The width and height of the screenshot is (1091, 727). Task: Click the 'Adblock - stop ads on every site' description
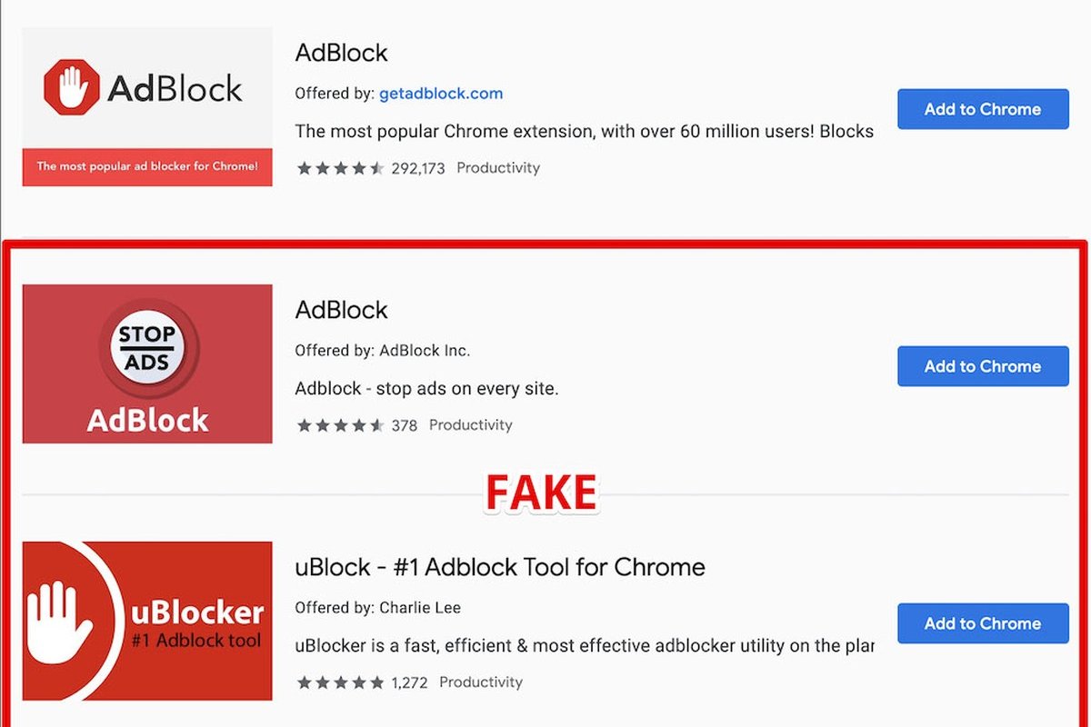point(426,389)
